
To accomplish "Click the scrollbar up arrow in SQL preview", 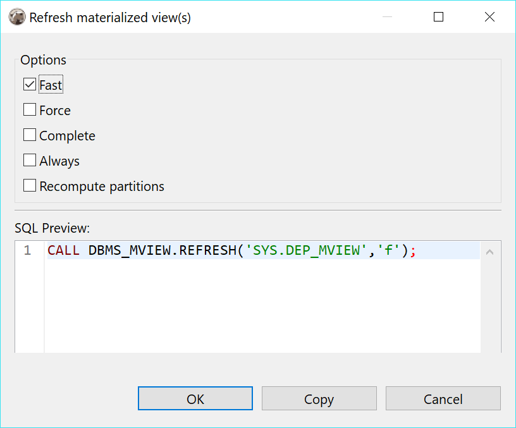I will [489, 251].
